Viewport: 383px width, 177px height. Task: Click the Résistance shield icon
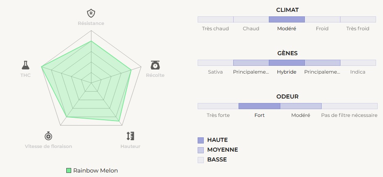click(91, 13)
